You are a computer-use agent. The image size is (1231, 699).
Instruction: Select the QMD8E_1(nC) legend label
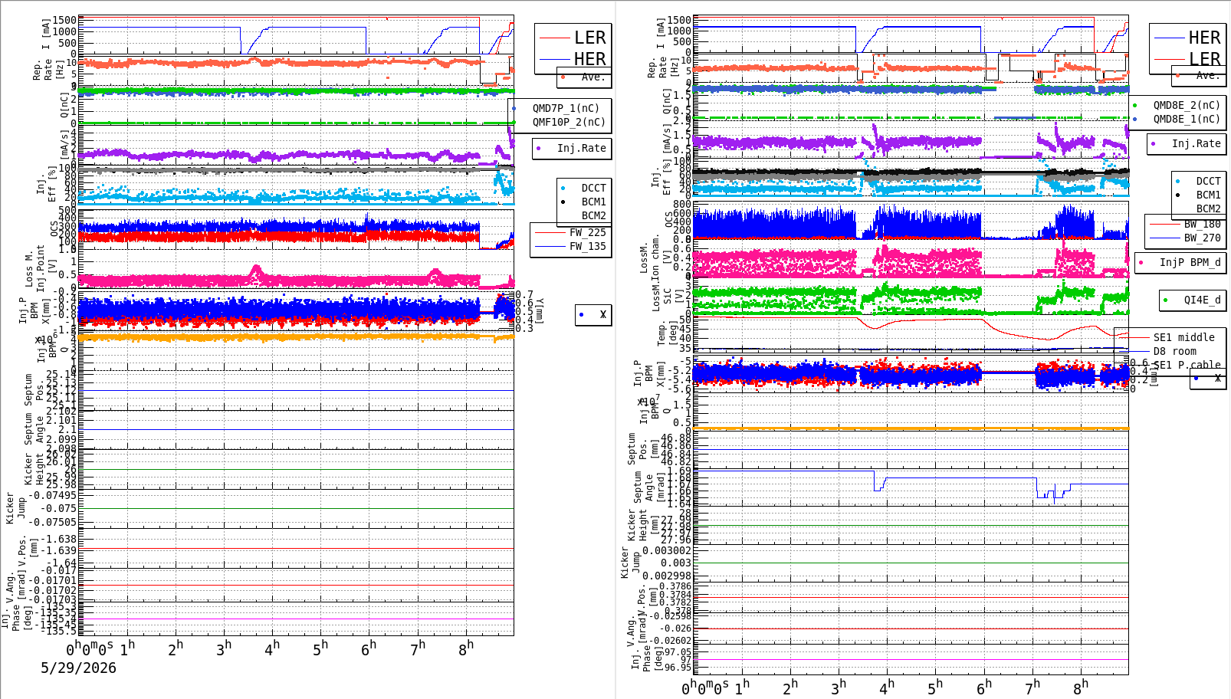1187,119
